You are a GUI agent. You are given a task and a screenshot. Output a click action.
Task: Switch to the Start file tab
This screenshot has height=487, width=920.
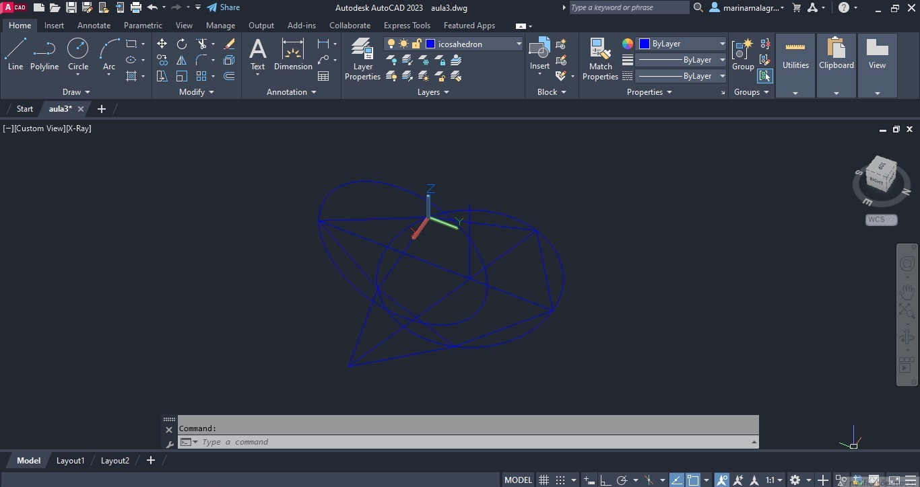(x=24, y=109)
